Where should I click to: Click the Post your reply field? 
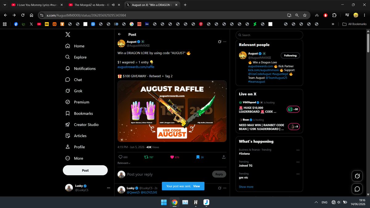pos(168,174)
